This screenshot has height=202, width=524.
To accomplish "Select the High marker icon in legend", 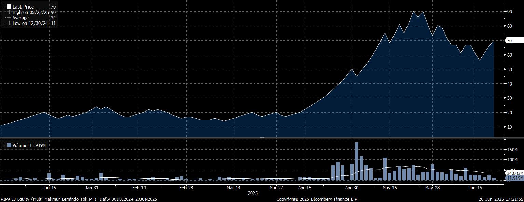I will (9, 12).
